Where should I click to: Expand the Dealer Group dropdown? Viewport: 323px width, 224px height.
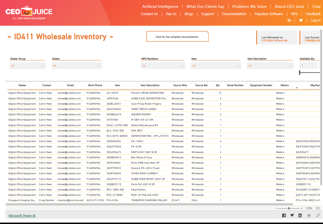[28, 66]
